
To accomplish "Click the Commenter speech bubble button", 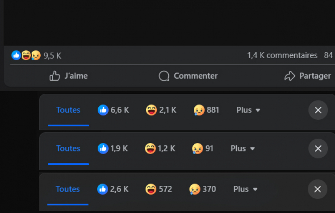I will pos(188,76).
